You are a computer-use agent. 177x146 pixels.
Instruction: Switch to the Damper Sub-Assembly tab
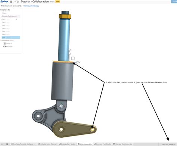point(123,144)
